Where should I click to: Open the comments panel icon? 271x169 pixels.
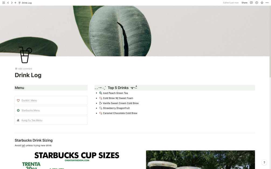(x=251, y=3)
